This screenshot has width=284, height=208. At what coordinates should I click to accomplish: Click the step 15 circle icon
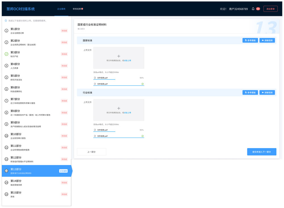click(6, 194)
